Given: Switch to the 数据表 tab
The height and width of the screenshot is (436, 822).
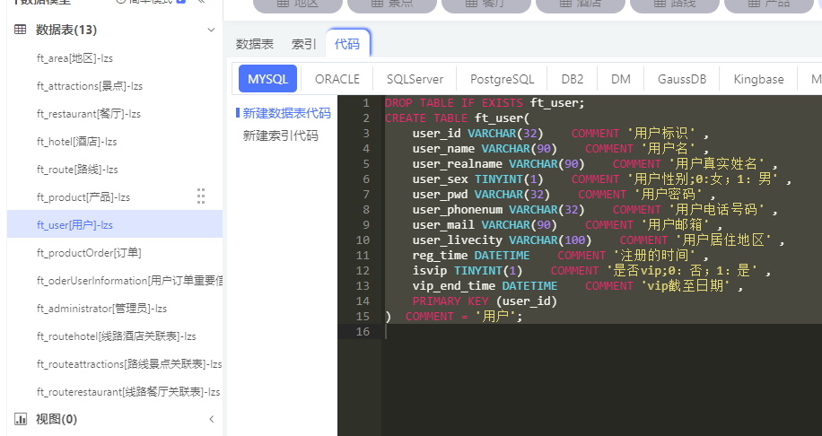Looking at the screenshot, I should tap(255, 44).
